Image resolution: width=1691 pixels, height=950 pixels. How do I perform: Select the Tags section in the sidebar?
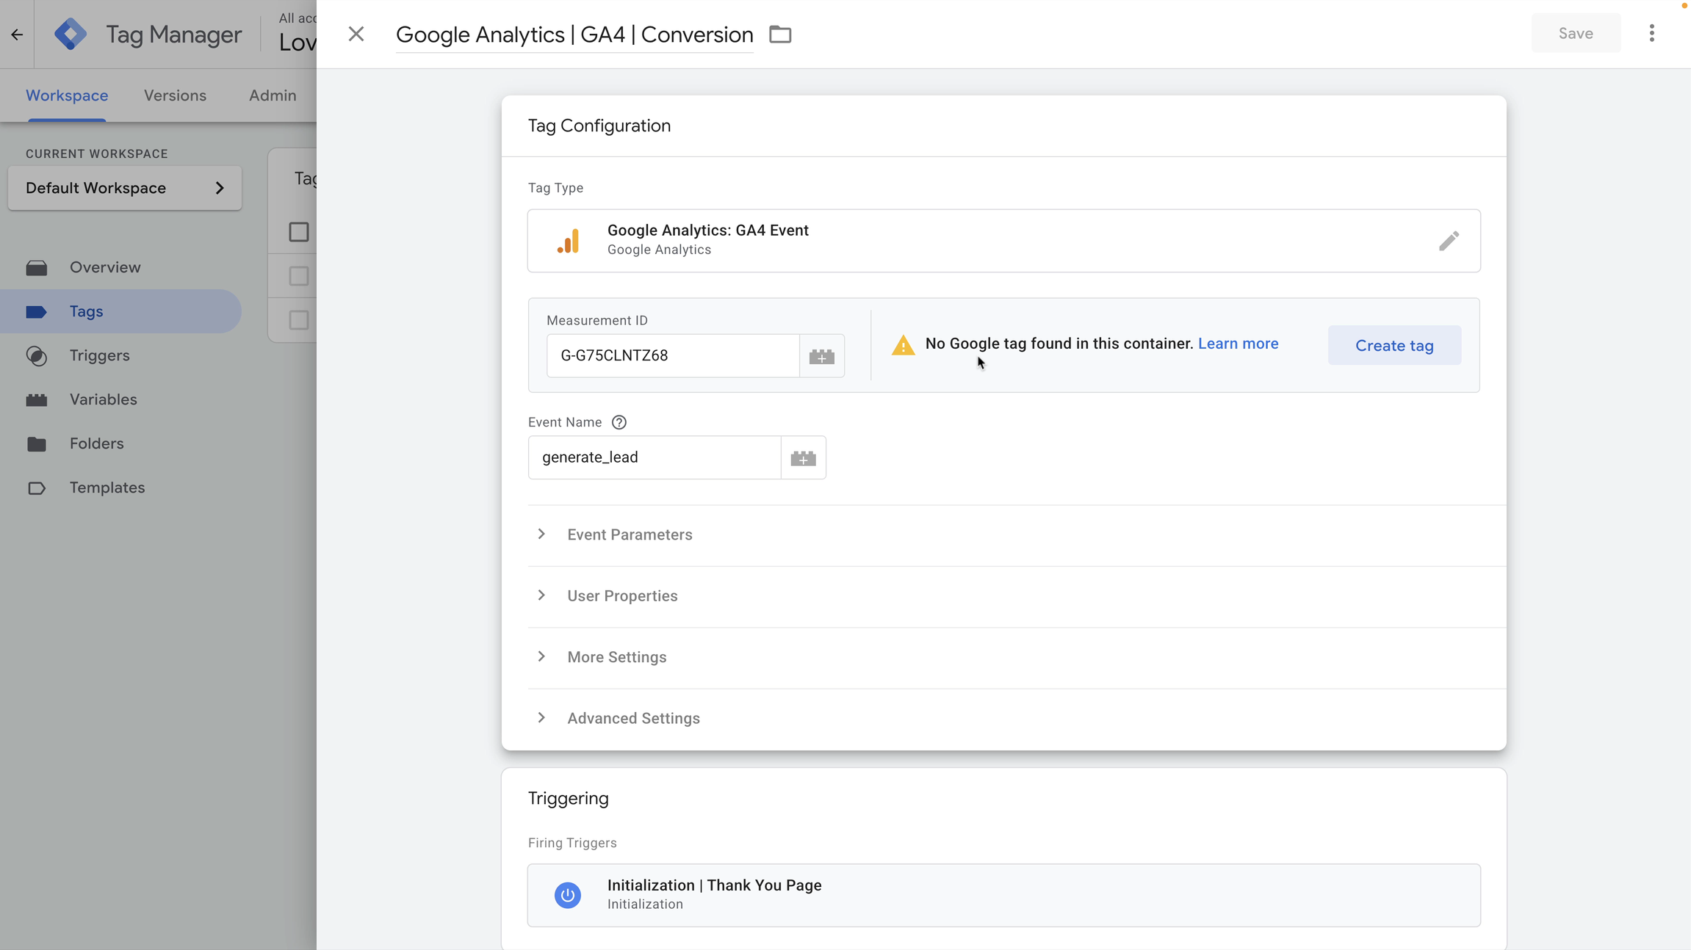tap(85, 311)
